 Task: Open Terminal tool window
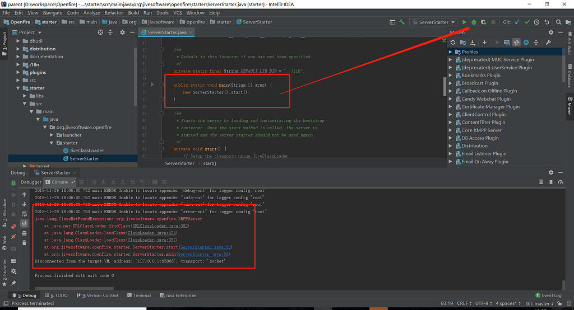pos(139,295)
